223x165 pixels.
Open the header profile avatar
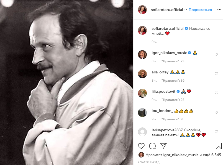click(x=142, y=10)
